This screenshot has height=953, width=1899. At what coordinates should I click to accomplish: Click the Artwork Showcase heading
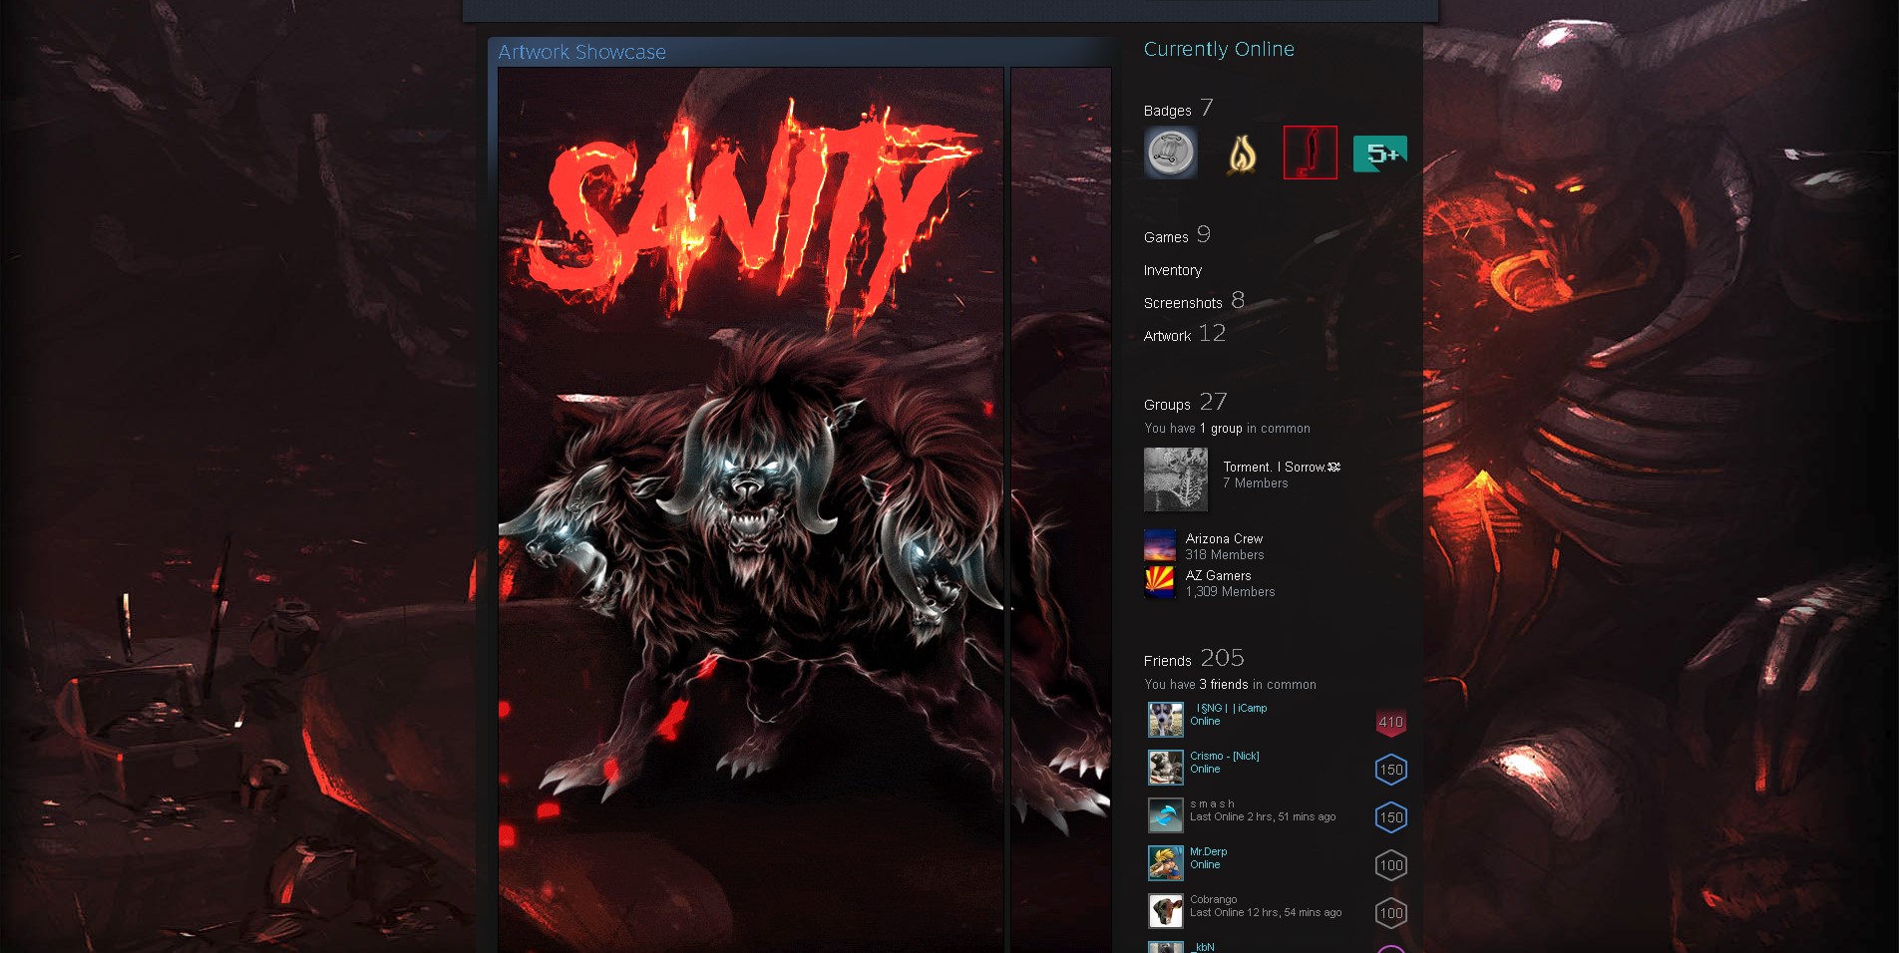[x=582, y=52]
